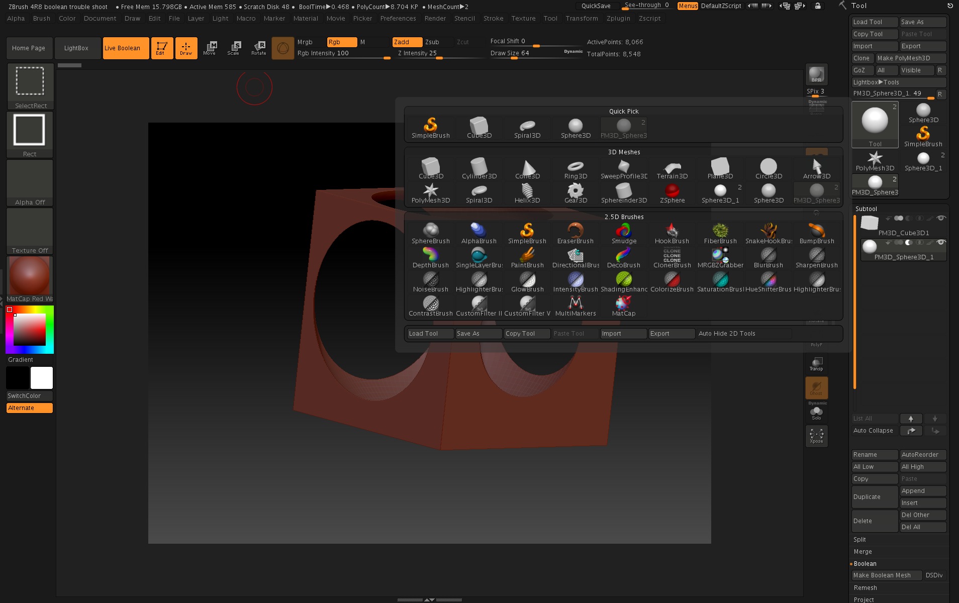
Task: Pick the MultiMarkers tool
Action: click(576, 306)
